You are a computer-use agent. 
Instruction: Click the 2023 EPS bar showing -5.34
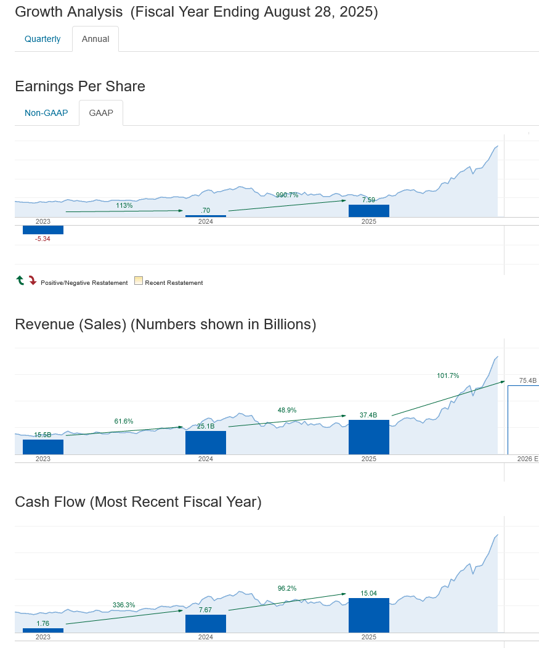[43, 230]
